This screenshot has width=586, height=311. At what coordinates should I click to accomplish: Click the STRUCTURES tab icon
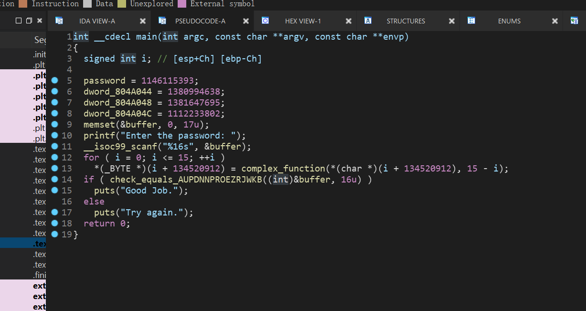pos(368,21)
